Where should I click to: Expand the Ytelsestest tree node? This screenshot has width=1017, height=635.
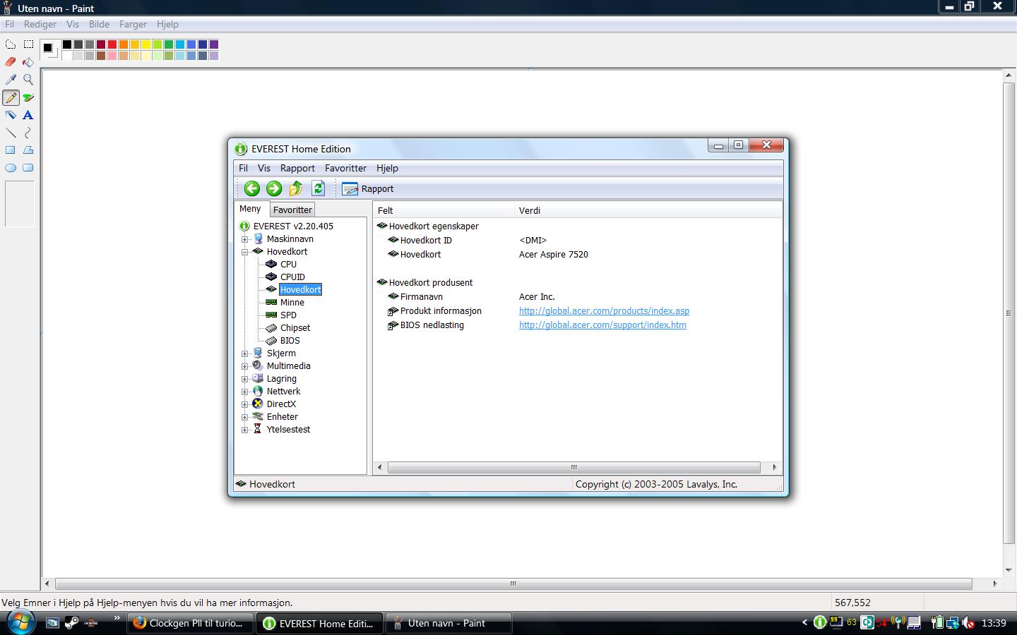245,430
